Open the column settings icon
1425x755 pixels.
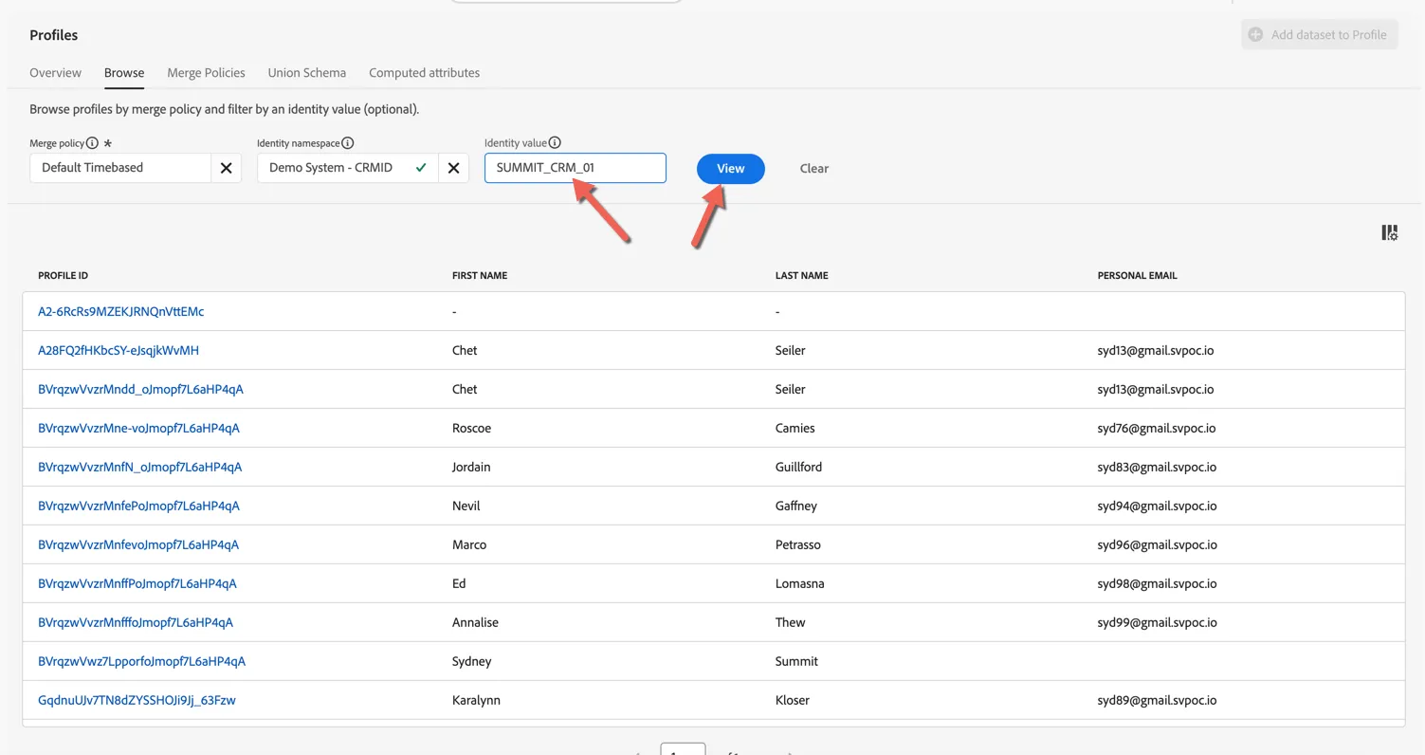(x=1389, y=232)
